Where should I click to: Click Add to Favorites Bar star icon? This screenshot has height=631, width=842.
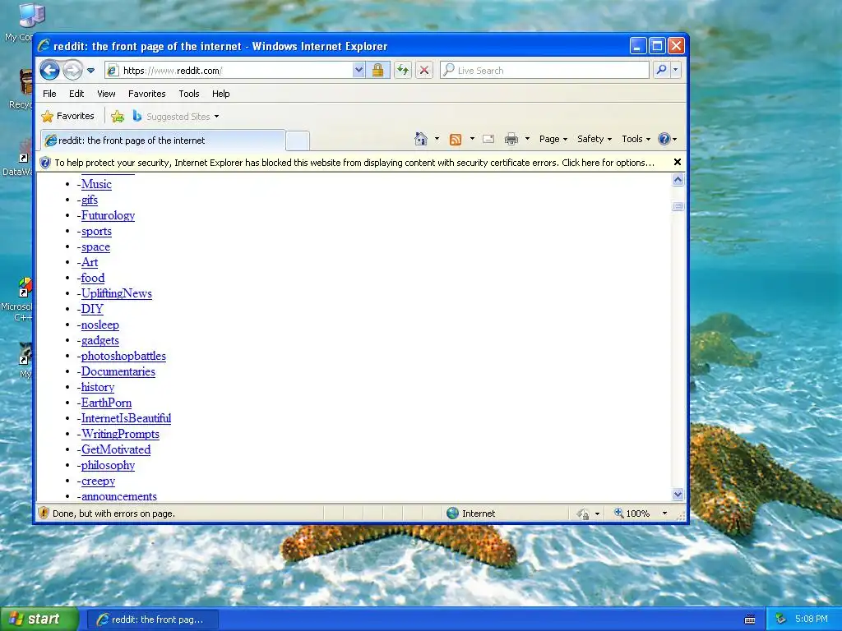point(118,116)
